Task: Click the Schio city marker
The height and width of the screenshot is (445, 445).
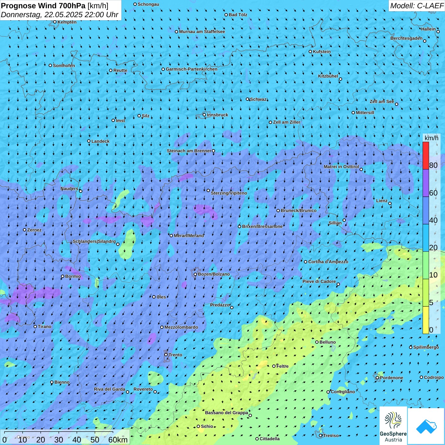Action: pos(198,426)
